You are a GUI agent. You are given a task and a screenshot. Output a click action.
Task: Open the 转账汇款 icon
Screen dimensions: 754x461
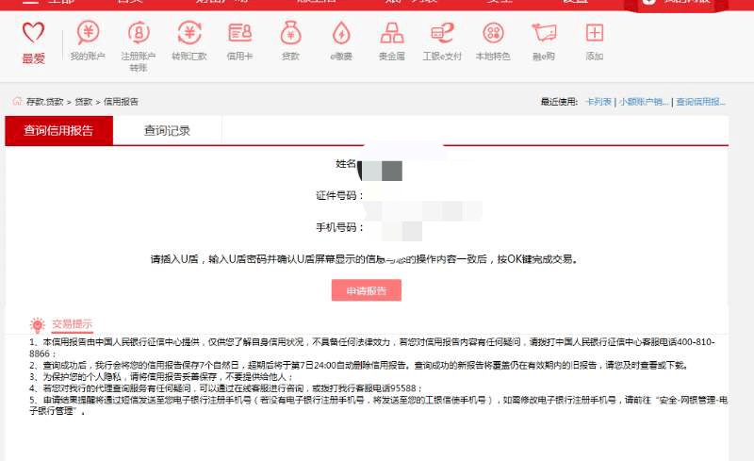[189, 33]
